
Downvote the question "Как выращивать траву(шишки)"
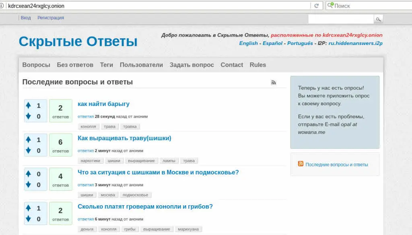[x=28, y=150]
